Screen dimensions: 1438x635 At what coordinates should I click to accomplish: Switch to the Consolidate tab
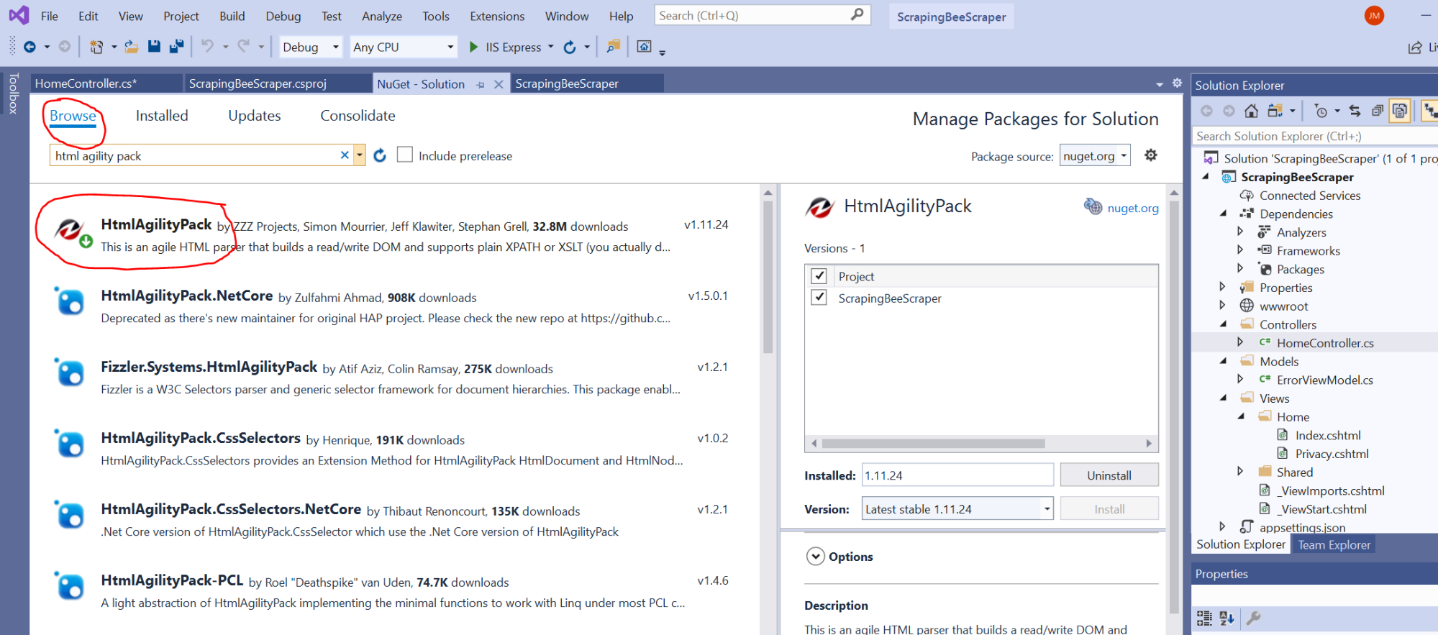click(x=358, y=116)
